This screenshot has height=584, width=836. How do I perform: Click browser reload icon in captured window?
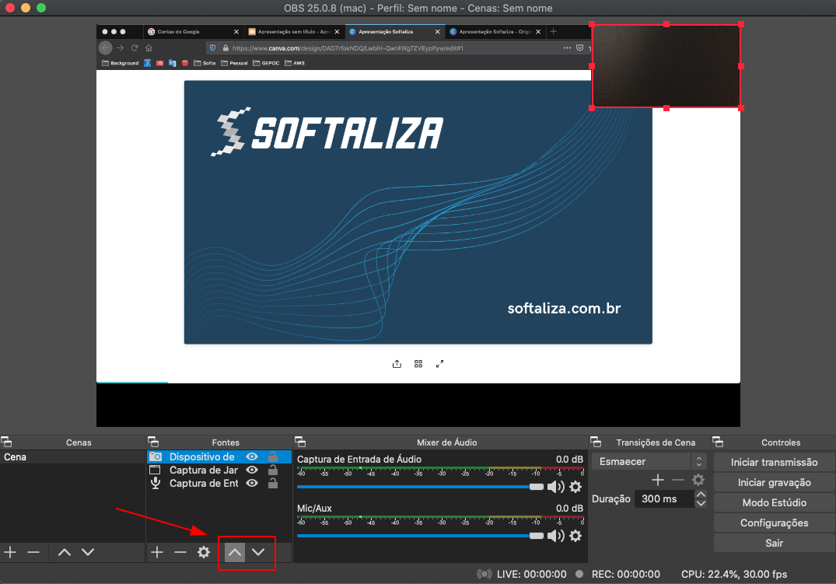point(135,48)
